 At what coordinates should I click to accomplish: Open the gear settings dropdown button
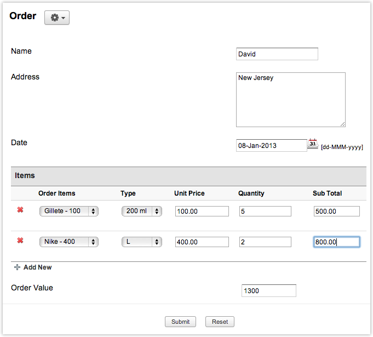pyautogui.click(x=56, y=18)
